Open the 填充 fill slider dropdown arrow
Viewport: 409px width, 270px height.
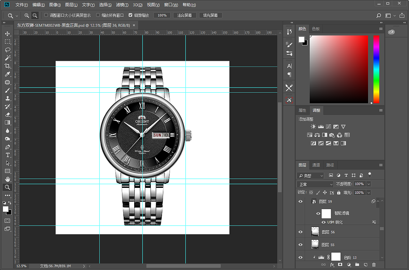pyautogui.click(x=369, y=193)
